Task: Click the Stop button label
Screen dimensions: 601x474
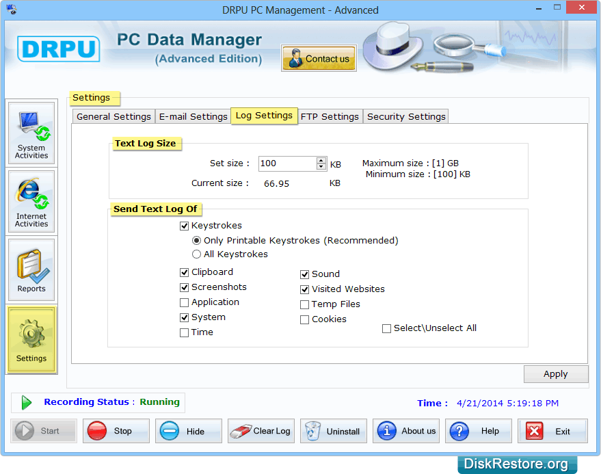Action: click(122, 431)
